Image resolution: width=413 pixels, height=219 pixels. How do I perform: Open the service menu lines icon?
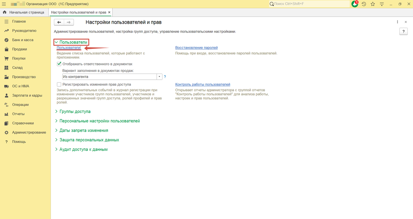coord(382,4)
